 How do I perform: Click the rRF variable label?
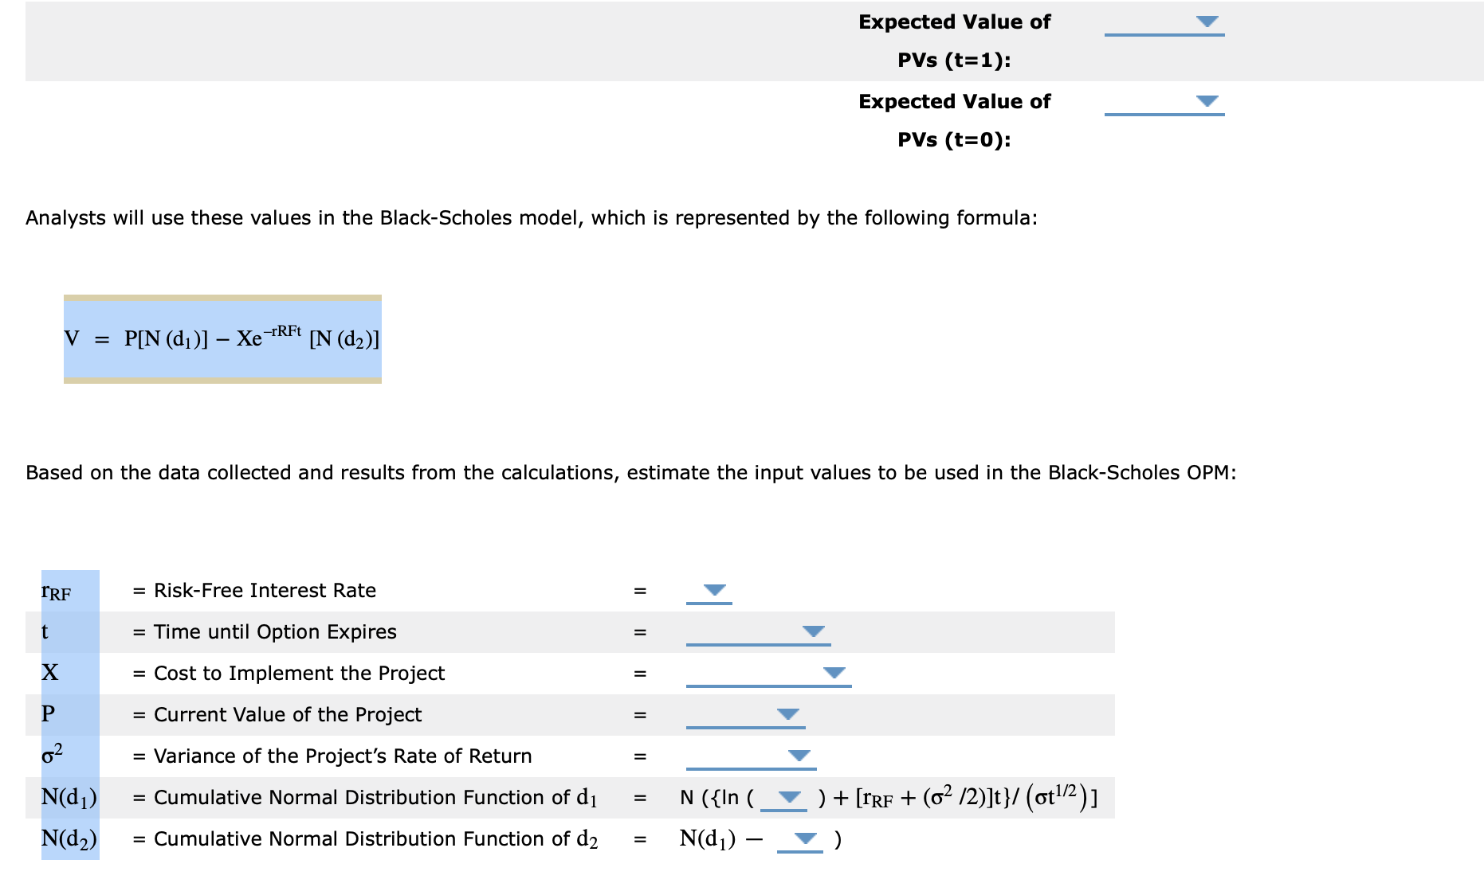[x=54, y=591]
